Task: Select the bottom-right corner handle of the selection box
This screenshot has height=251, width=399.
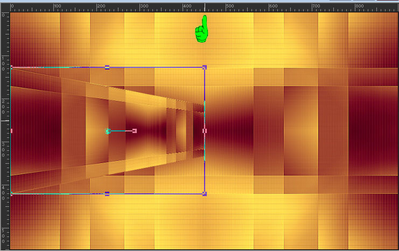Action: click(x=205, y=193)
